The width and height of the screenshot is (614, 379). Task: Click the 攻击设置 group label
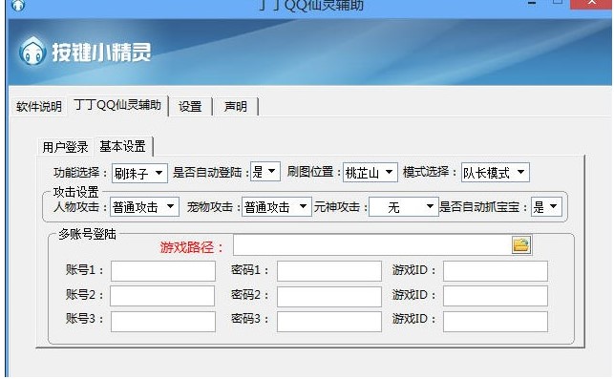(x=76, y=192)
